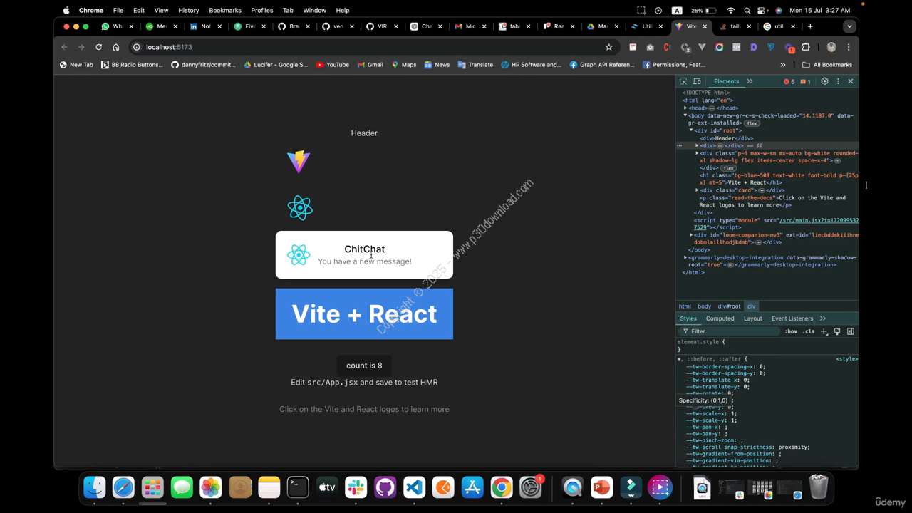Click the red error count badge
Image resolution: width=912 pixels, height=513 pixels.
(x=789, y=81)
